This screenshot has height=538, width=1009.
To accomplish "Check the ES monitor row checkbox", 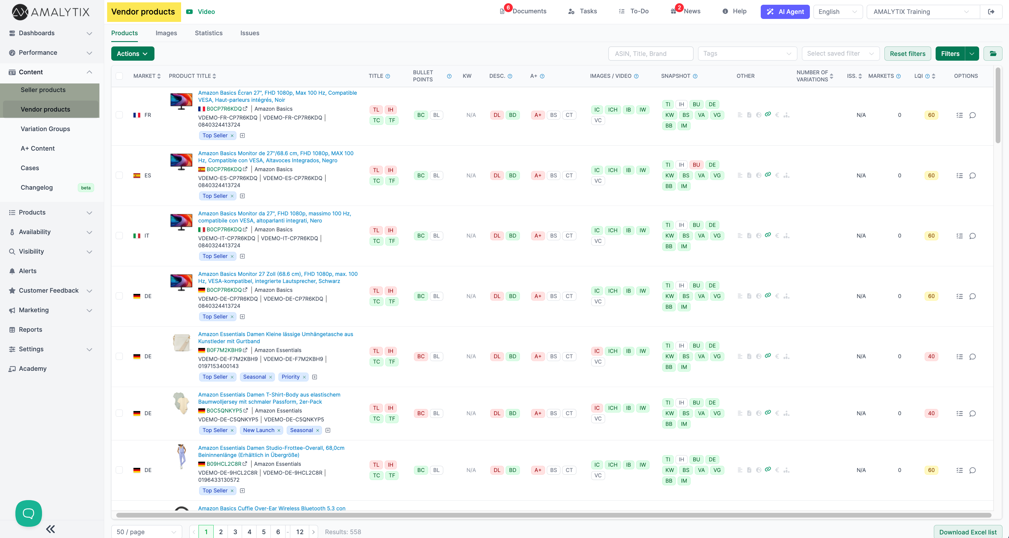I will click(x=120, y=175).
